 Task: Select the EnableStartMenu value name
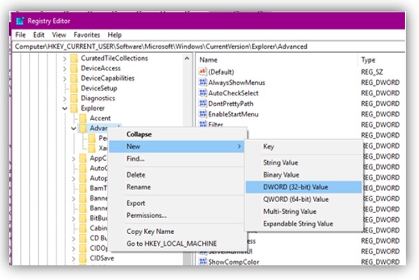coord(233,114)
